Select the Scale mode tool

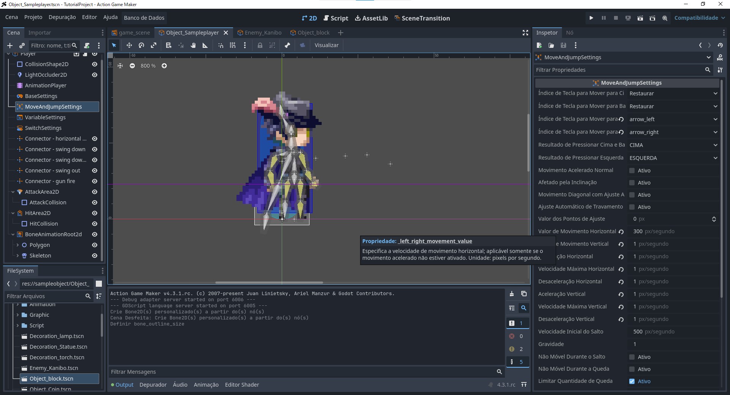click(x=154, y=45)
